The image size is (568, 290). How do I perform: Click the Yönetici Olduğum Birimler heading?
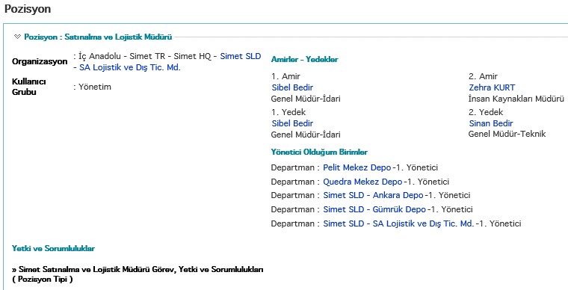tap(319, 152)
